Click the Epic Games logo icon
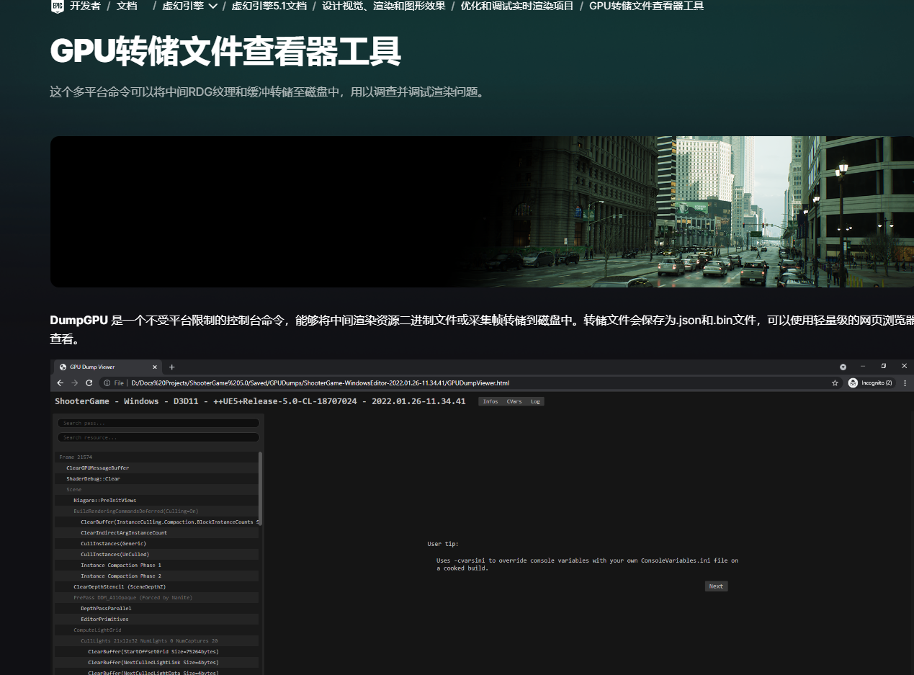 coord(57,6)
